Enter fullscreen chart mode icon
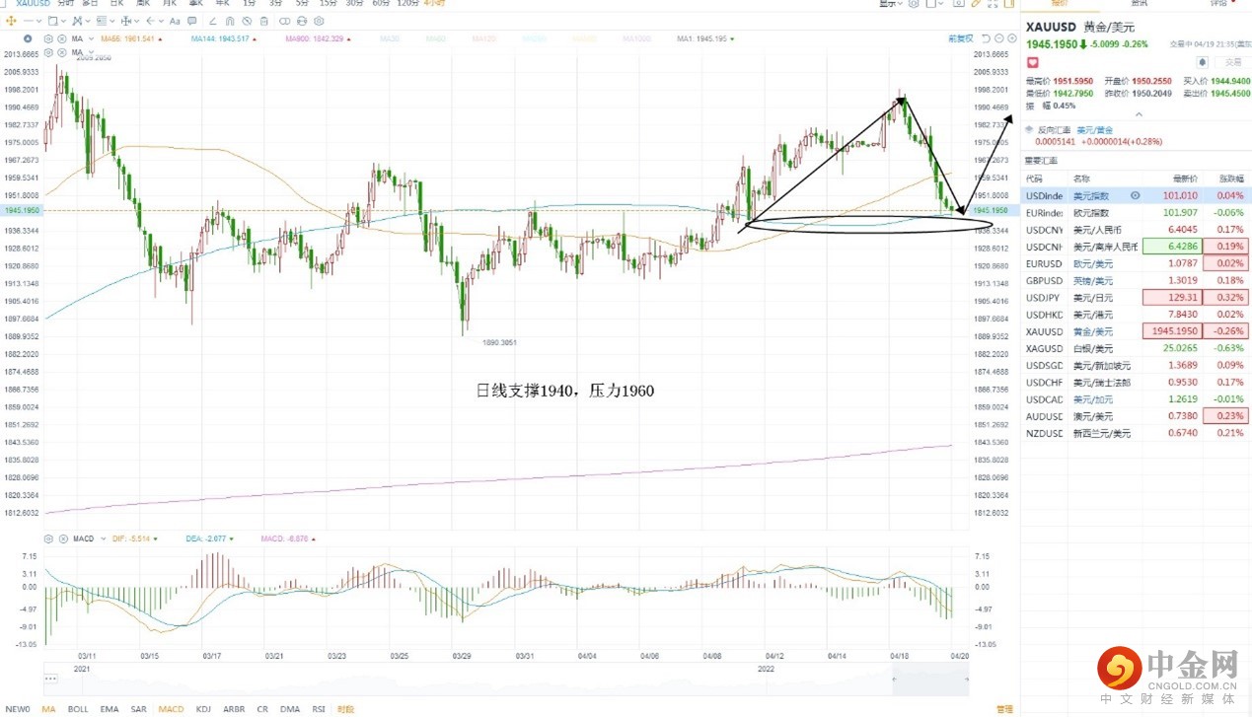1252x717 pixels. pos(993,4)
